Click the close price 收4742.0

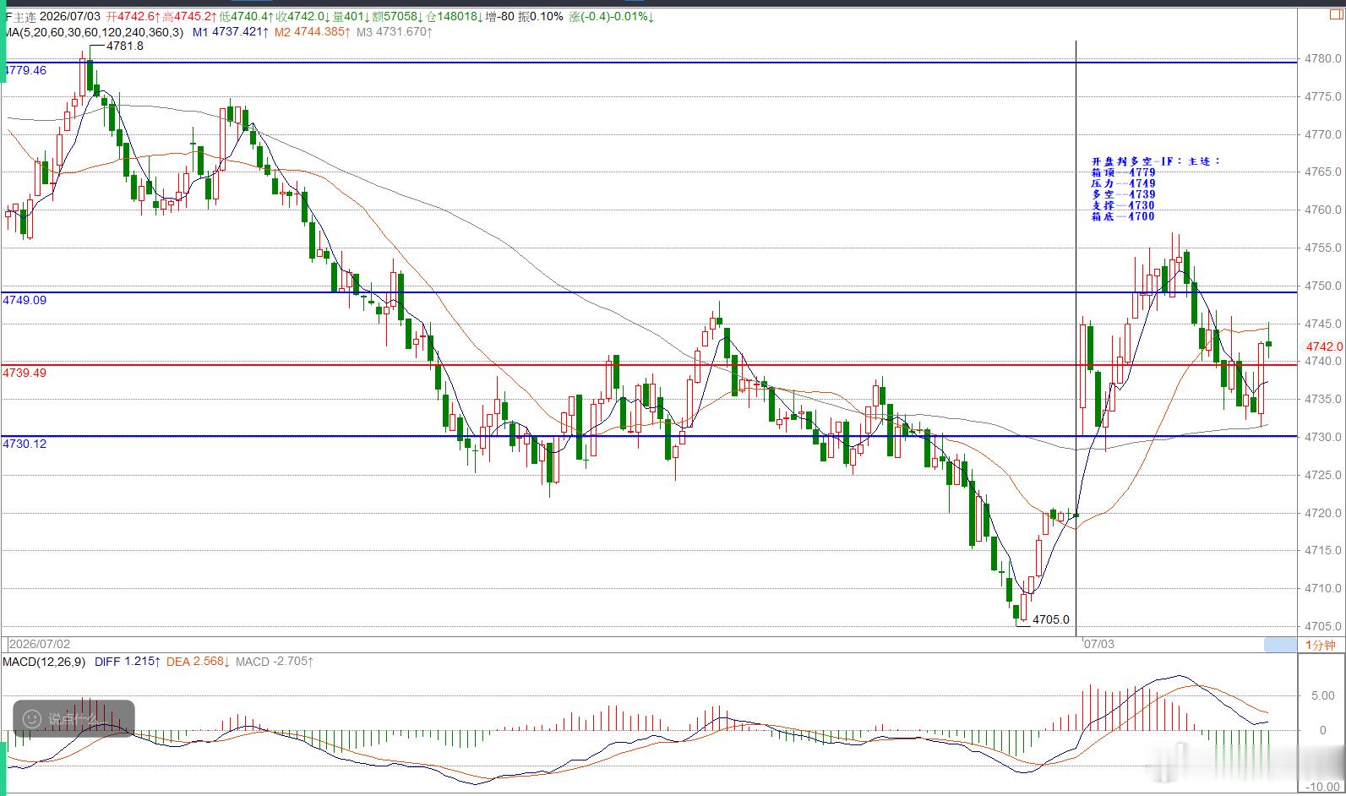click(302, 16)
